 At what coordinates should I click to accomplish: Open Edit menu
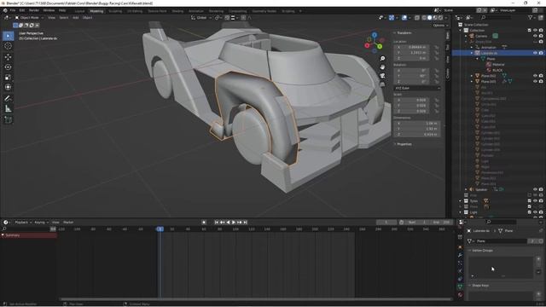point(22,10)
